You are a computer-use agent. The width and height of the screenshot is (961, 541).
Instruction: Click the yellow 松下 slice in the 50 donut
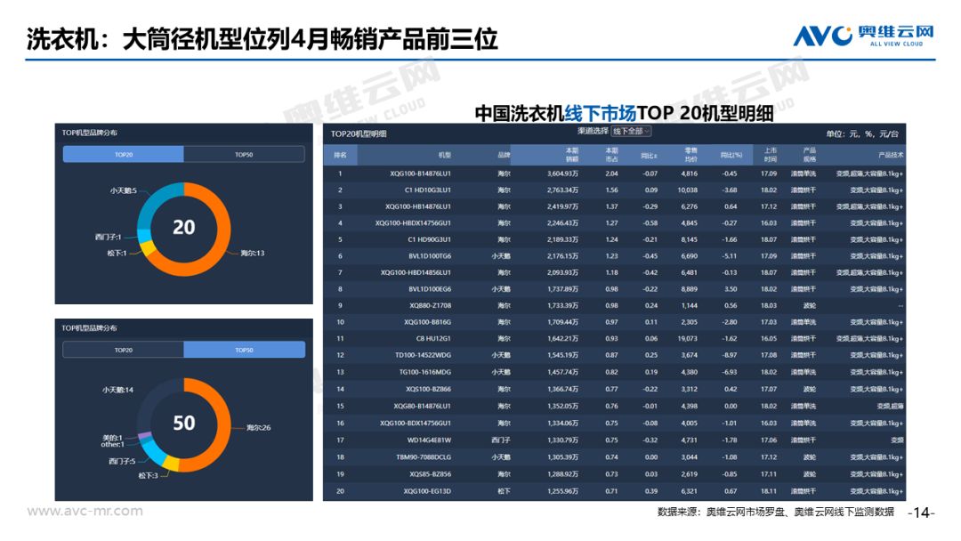tap(172, 464)
